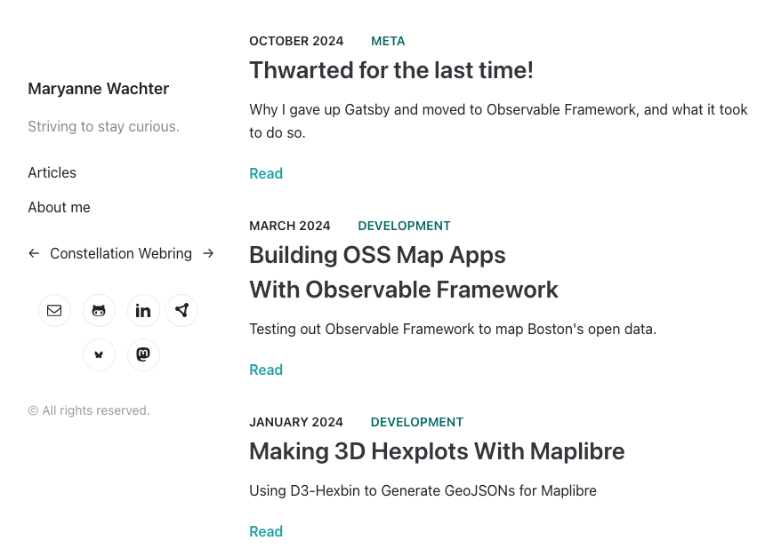
Task: Click the right Constellation Webring arrow
Action: click(208, 253)
